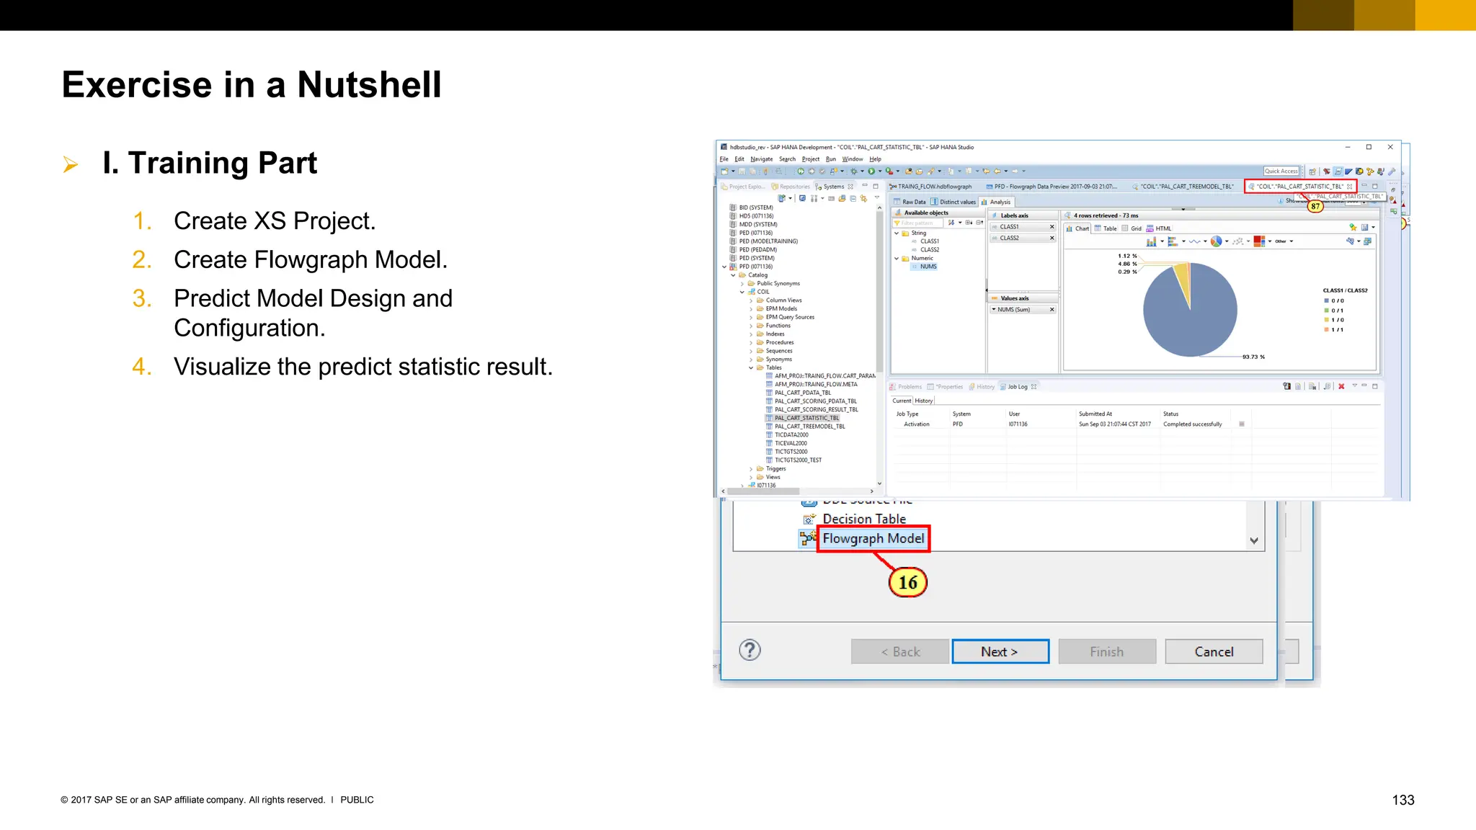
Task: Switch to the HTML result tab
Action: tap(1159, 228)
